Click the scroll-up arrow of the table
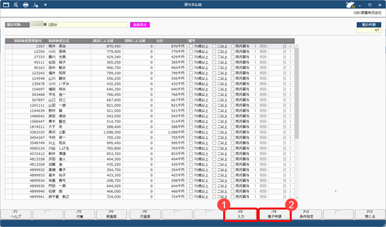Viewport: 386px width, 227px height. point(297,46)
